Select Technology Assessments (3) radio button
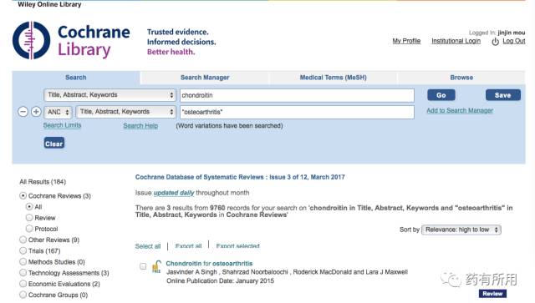 click(23, 273)
